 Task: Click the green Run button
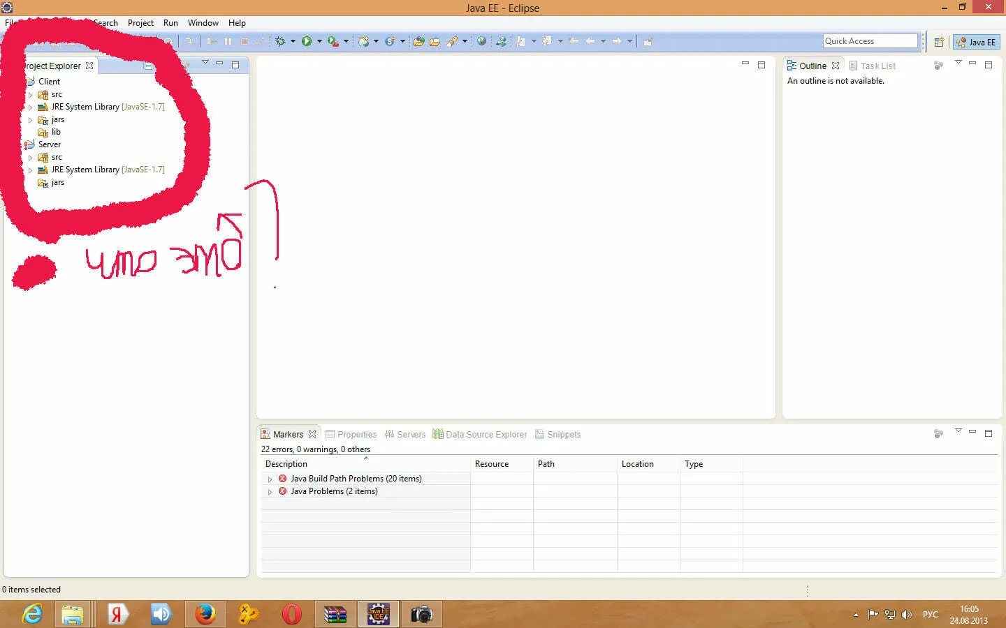pyautogui.click(x=307, y=41)
